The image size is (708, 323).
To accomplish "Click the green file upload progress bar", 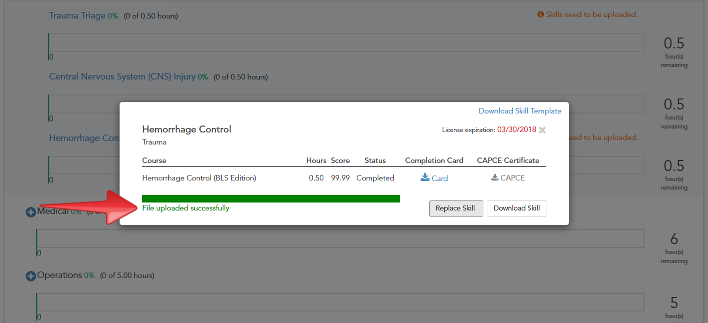I will point(271,198).
